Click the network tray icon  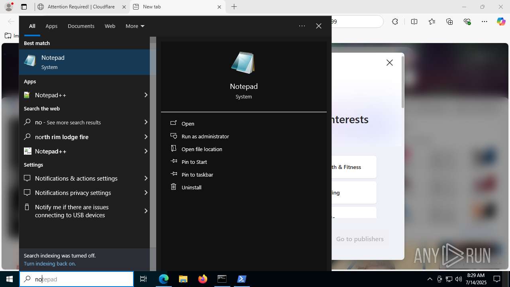(x=449, y=279)
